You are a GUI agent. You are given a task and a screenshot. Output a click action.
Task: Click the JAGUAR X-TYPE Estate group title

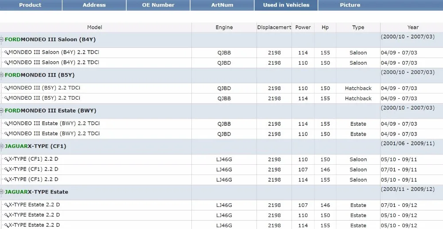pyautogui.click(x=36, y=192)
